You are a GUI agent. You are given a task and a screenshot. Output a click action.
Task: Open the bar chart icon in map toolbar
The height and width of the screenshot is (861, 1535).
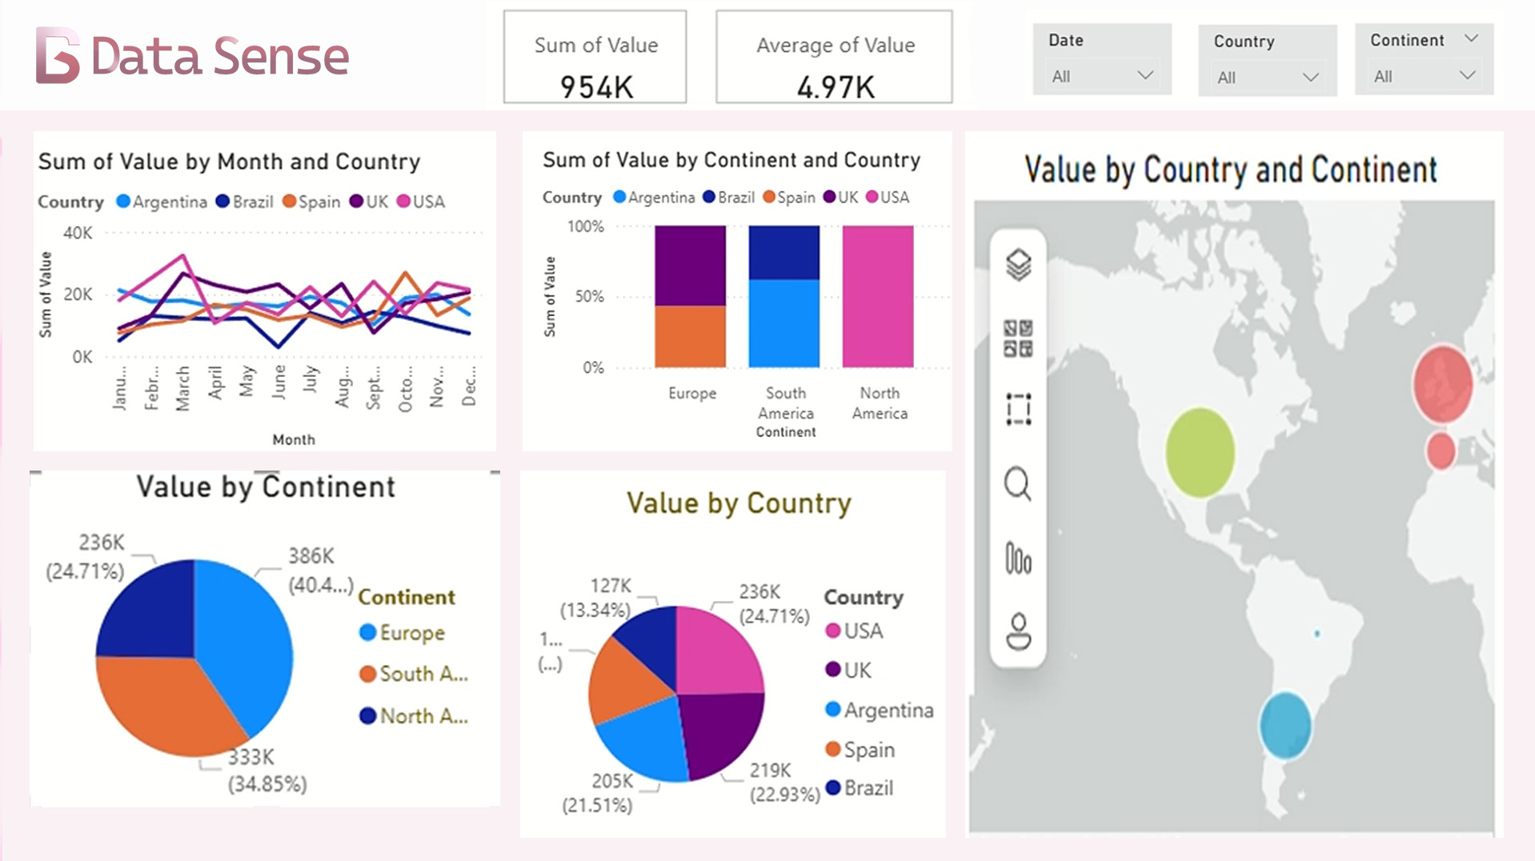[1018, 558]
